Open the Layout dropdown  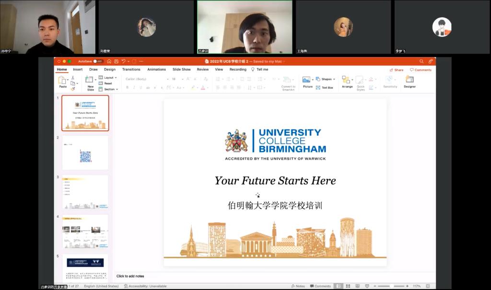point(108,78)
